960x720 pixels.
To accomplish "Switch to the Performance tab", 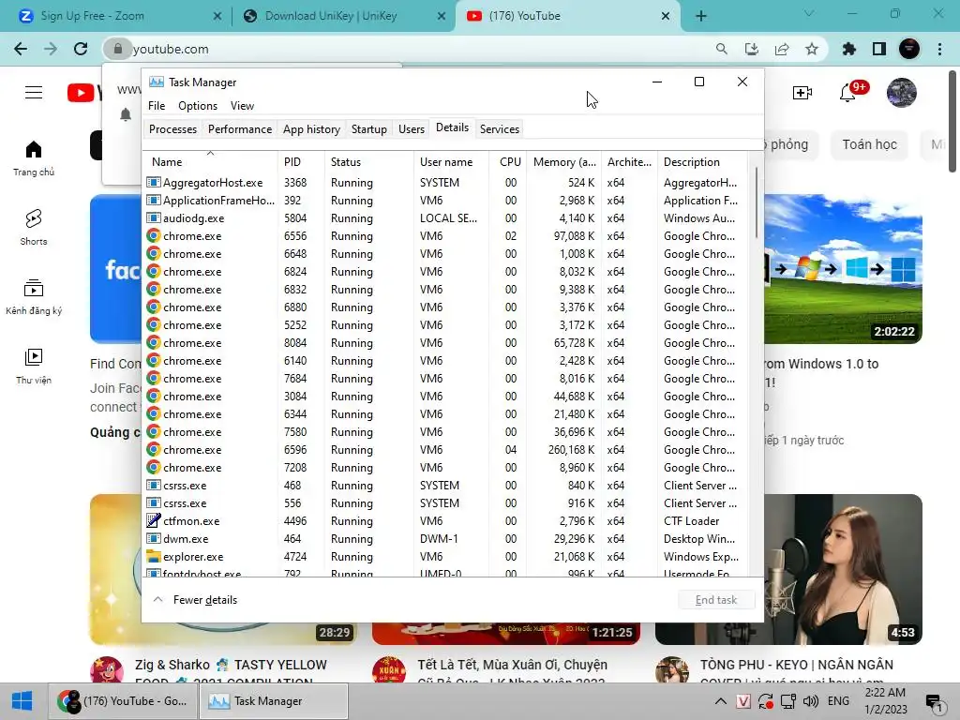I will pos(240,129).
